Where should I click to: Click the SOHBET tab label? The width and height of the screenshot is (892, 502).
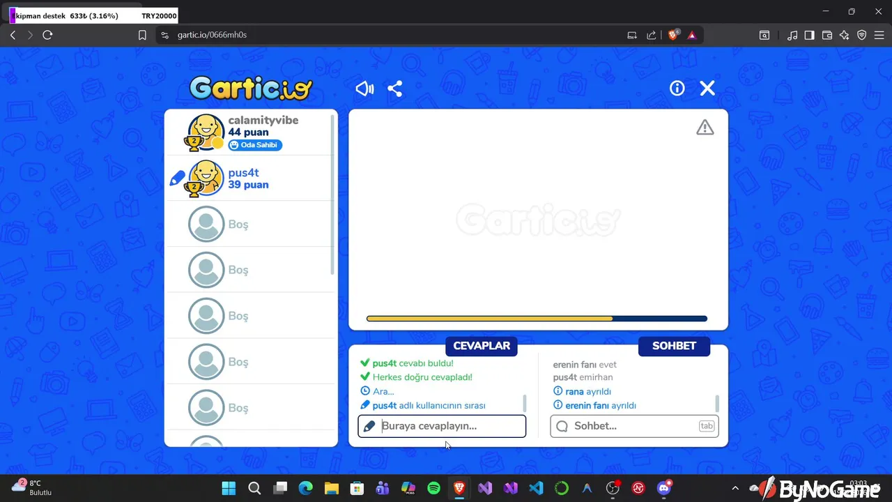[674, 346]
